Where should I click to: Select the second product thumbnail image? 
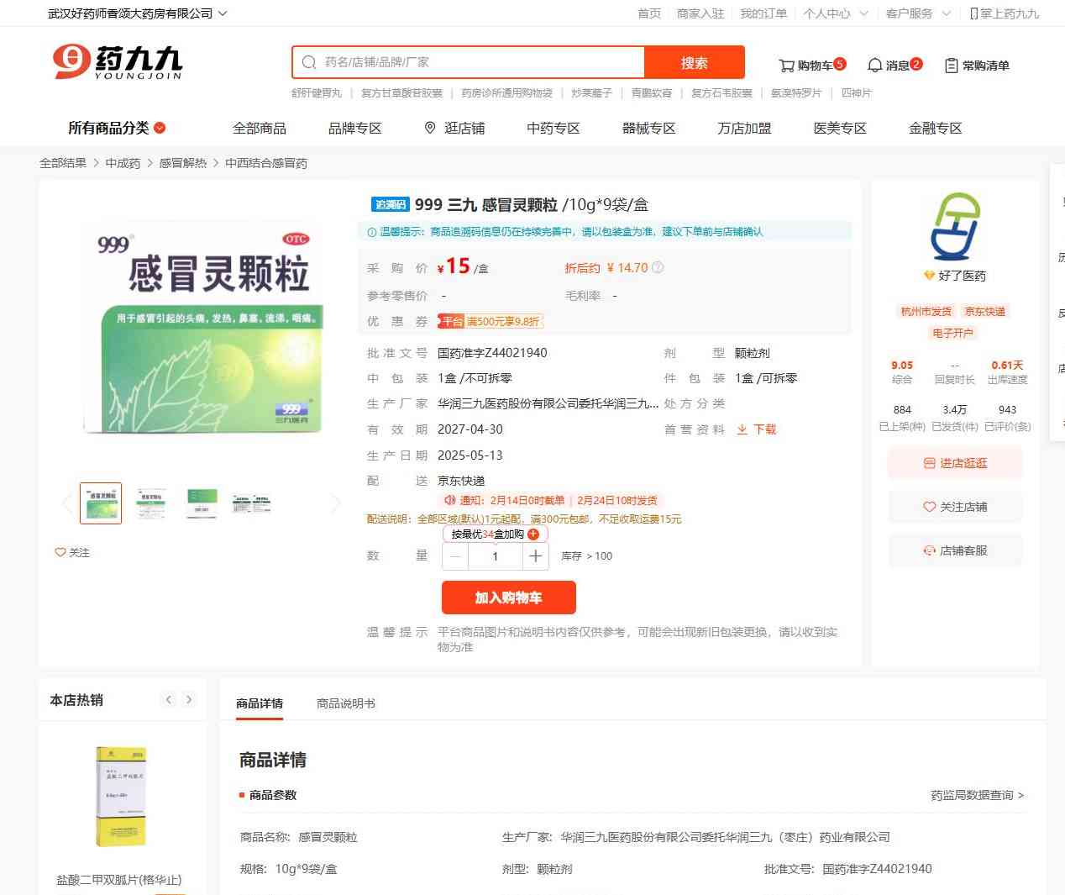click(x=151, y=503)
